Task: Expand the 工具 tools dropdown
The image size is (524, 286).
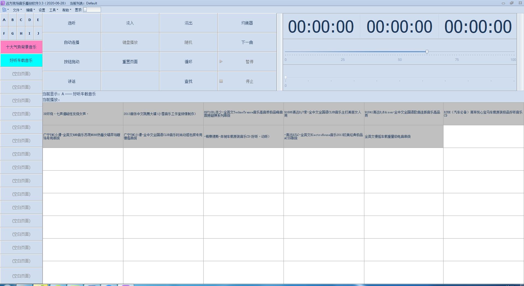Action: pos(53,10)
